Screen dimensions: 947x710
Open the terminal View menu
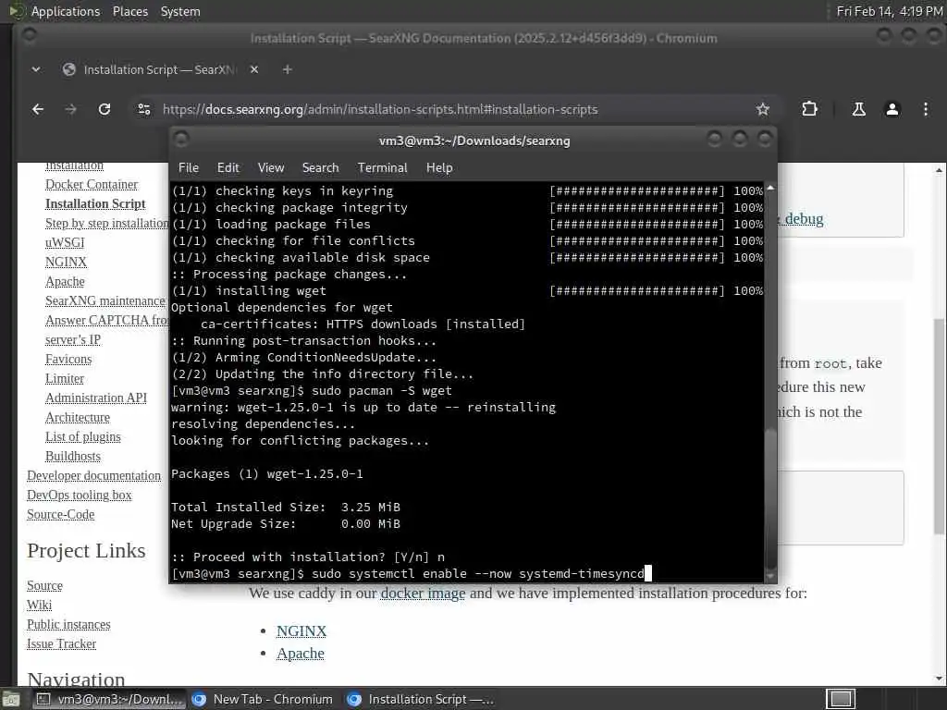click(x=271, y=168)
